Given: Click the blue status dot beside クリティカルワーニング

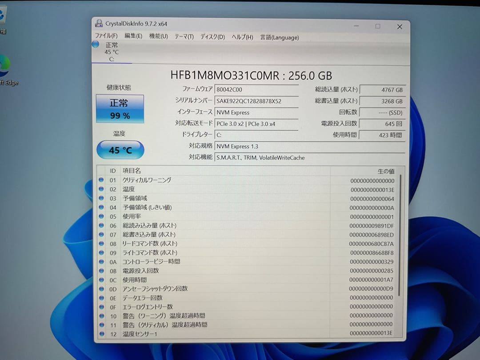Looking at the screenshot, I should [x=102, y=180].
